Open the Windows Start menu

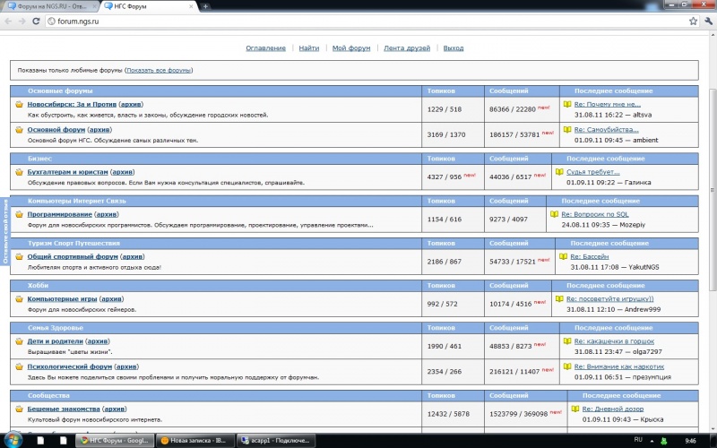tap(11, 440)
